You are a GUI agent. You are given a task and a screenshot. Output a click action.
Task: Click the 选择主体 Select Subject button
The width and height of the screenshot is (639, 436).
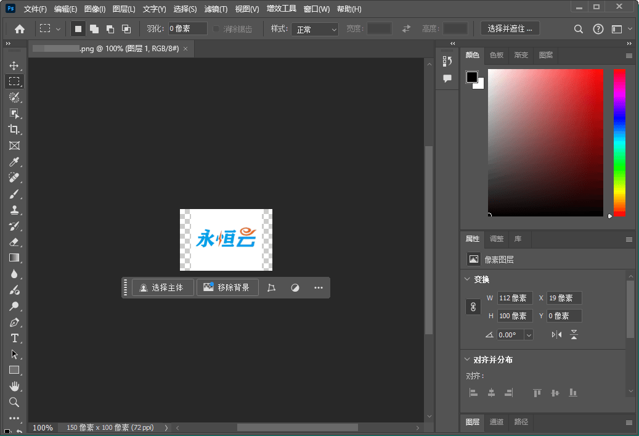click(x=162, y=287)
